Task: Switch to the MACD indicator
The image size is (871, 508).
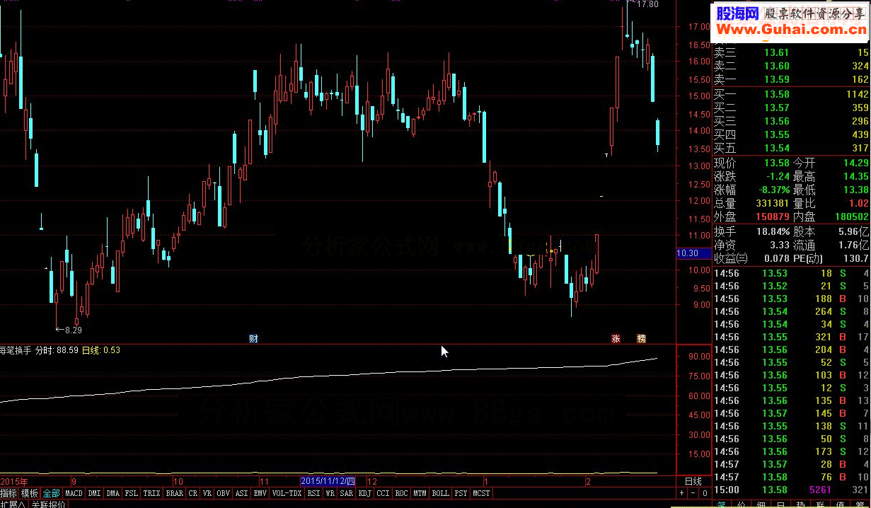Action: [74, 493]
